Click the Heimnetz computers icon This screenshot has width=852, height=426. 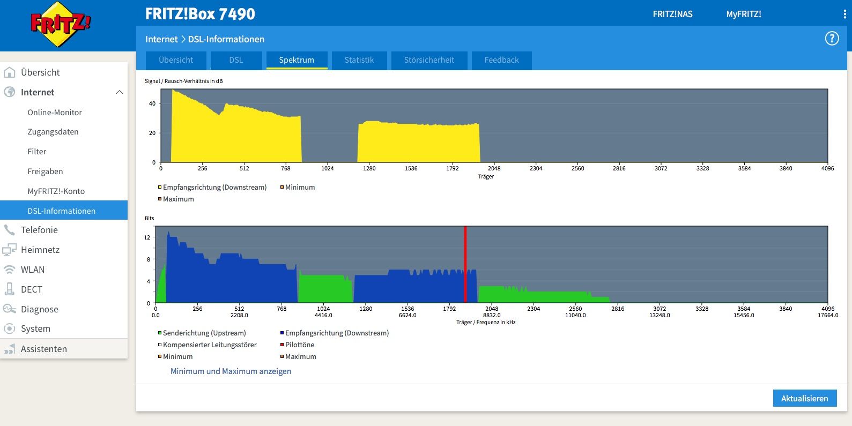pyautogui.click(x=10, y=250)
